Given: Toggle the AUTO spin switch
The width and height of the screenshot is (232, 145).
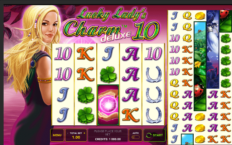Looking at the screenshot, I should click(136, 137).
